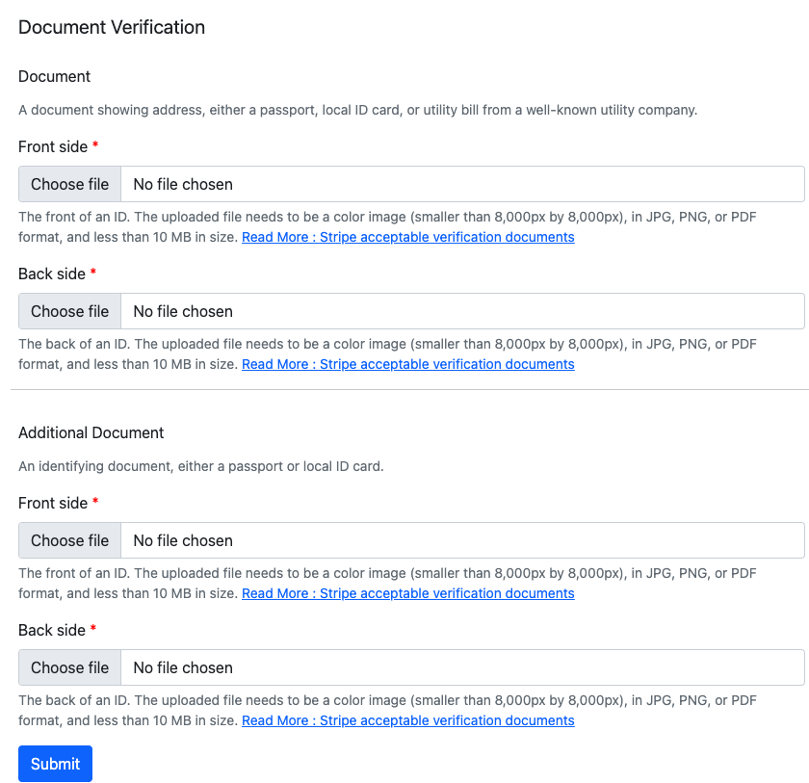
Task: Click 'No file chosen' in Document Back side field
Action: 183,311
